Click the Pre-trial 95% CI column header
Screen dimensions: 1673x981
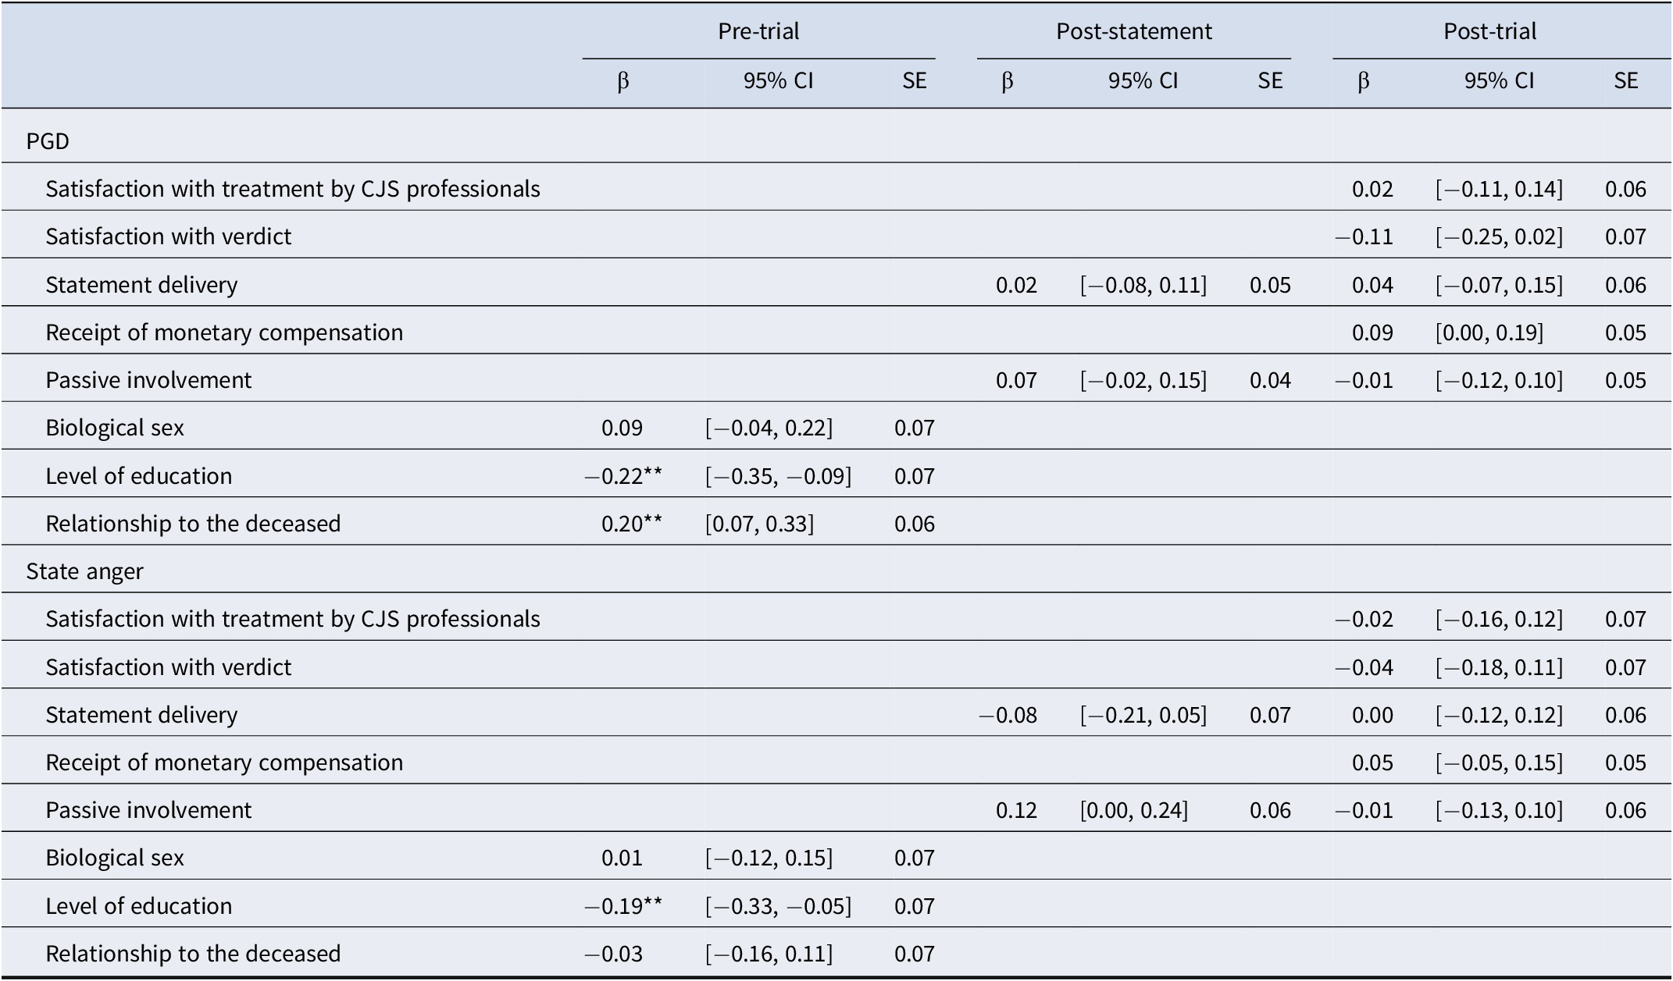(x=778, y=81)
